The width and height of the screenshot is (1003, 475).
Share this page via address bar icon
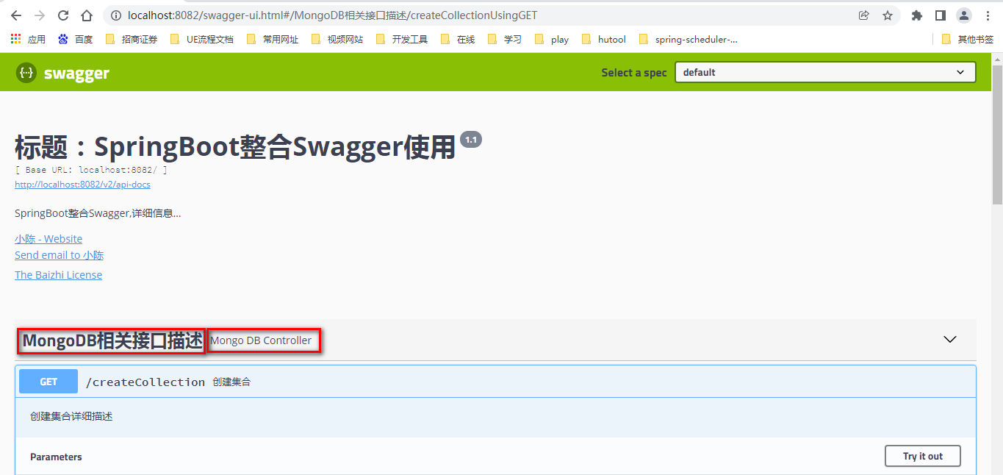(864, 15)
